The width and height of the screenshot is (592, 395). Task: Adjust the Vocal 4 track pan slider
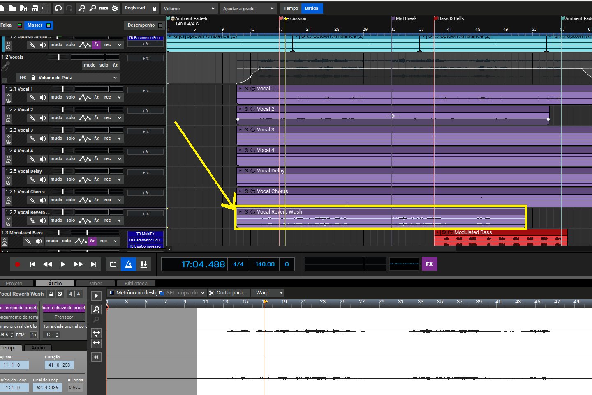(62, 150)
